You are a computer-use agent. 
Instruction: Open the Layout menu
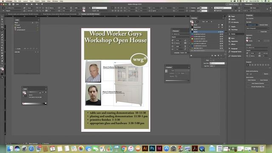coord(25,1)
